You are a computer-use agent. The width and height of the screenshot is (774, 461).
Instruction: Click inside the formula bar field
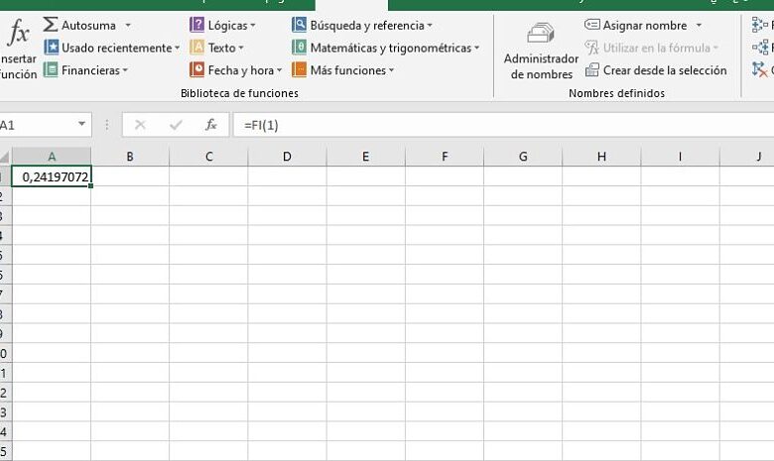pos(496,125)
